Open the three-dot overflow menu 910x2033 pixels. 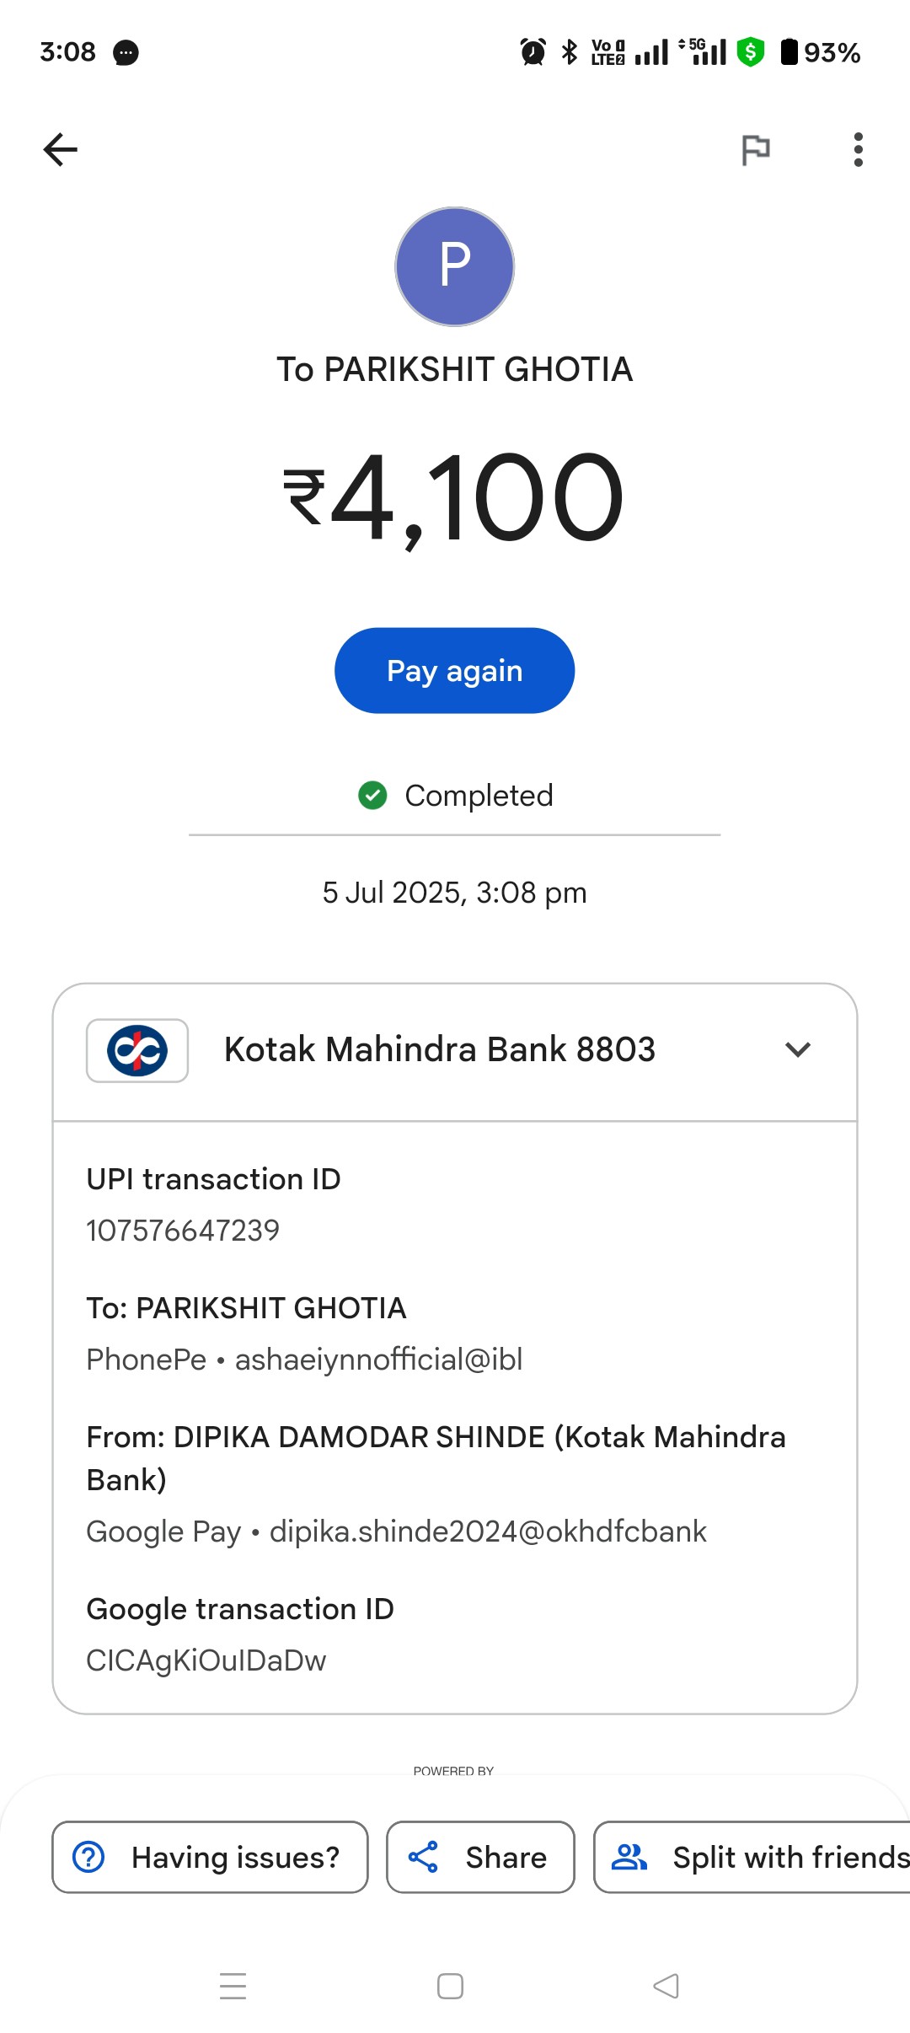click(858, 150)
